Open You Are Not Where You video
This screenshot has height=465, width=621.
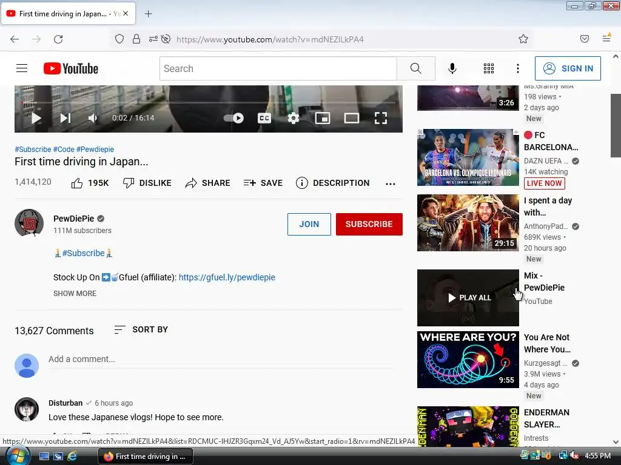tap(468, 360)
